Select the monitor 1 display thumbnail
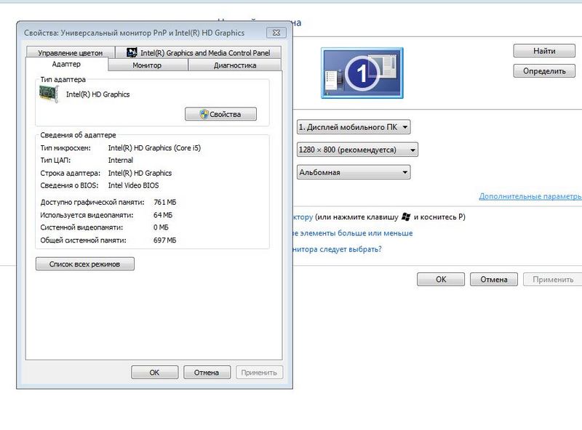The image size is (582, 430). 360,73
